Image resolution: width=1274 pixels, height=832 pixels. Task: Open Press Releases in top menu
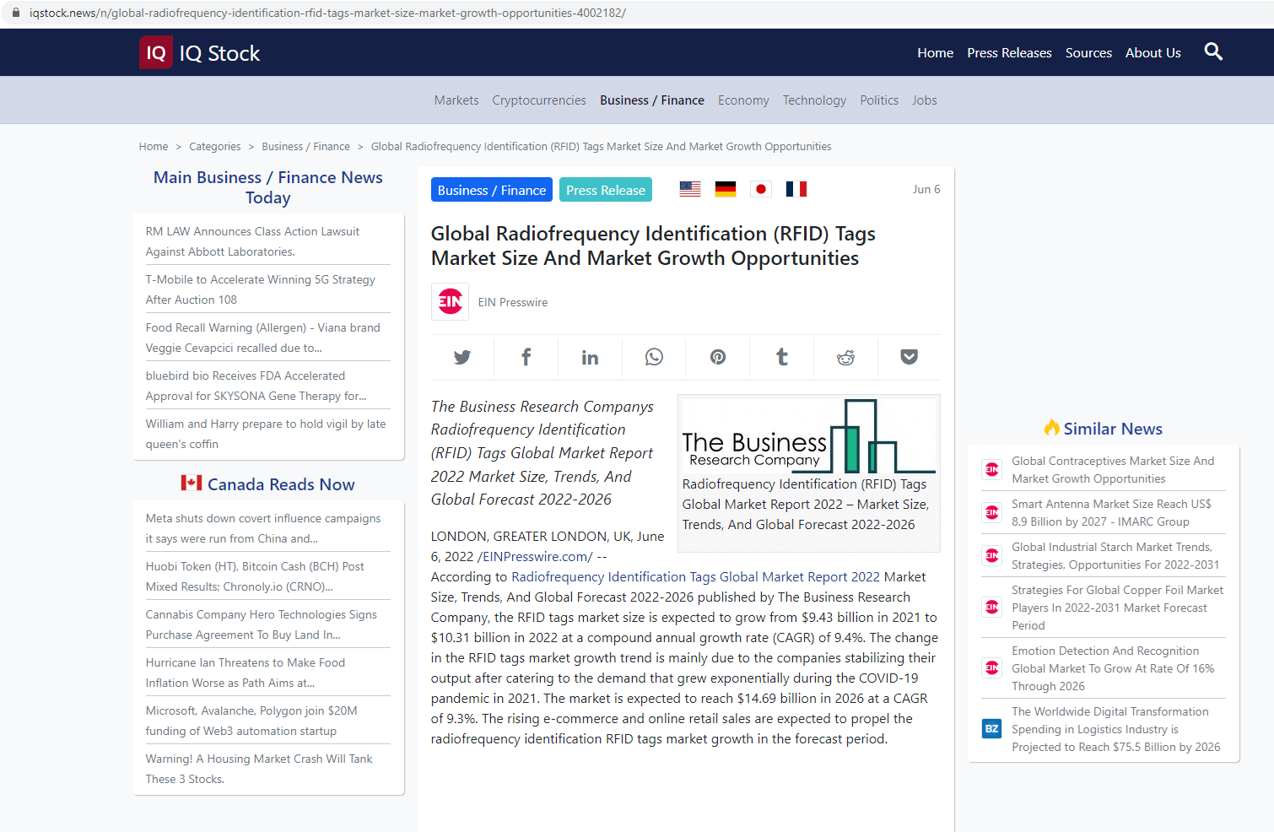pos(1009,52)
